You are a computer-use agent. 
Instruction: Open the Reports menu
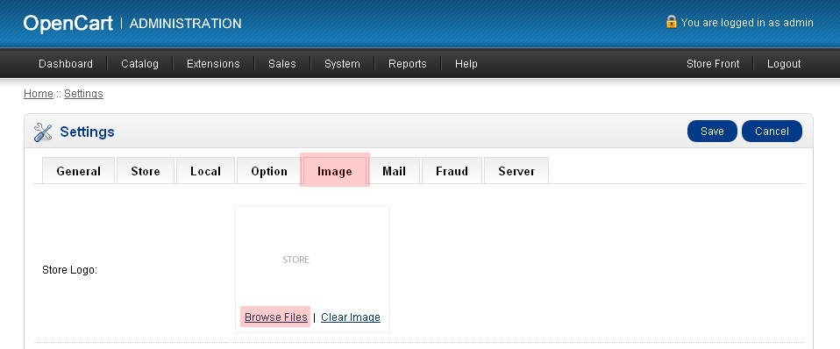(408, 64)
